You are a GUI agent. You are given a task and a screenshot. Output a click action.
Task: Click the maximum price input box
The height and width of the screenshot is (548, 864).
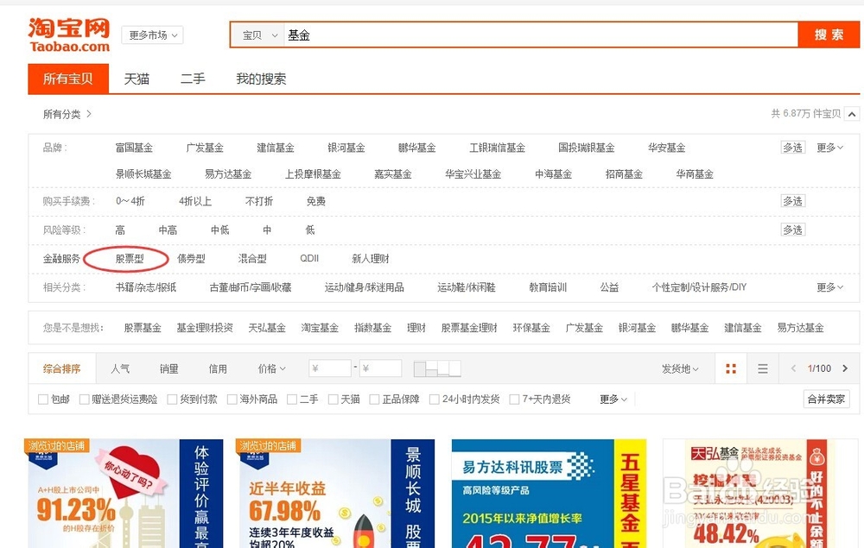(380, 368)
